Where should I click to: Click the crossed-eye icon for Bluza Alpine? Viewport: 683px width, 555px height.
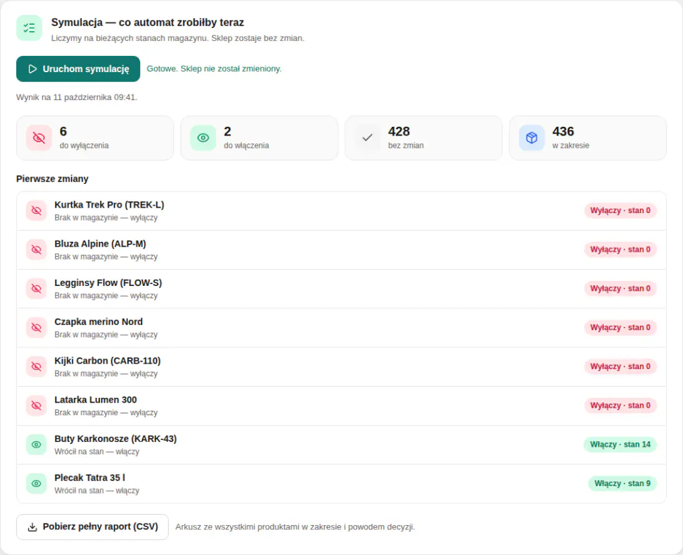37,249
